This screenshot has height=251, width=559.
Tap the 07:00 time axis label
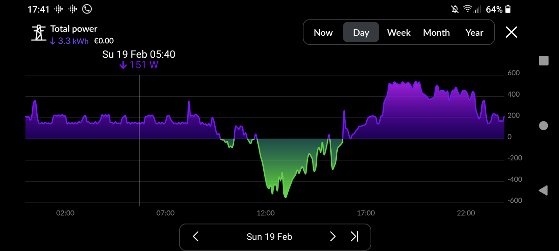tap(165, 213)
